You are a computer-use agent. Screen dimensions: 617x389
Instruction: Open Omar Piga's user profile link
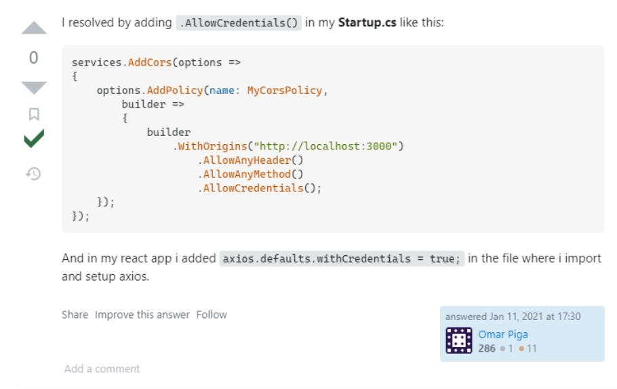[502, 334]
